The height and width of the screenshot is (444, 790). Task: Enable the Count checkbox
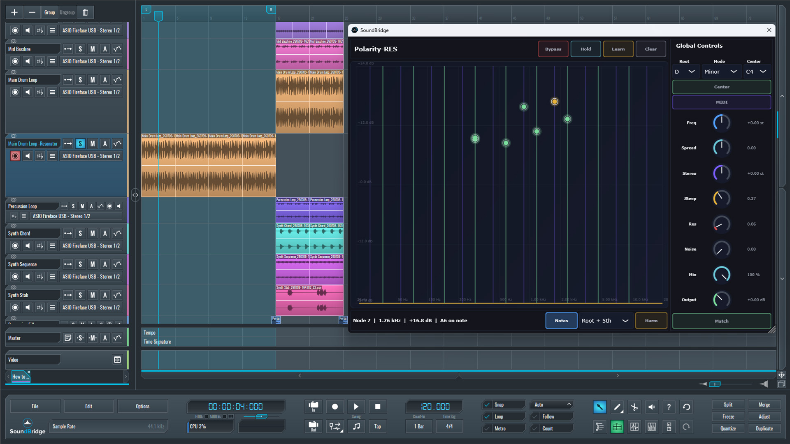(535, 428)
